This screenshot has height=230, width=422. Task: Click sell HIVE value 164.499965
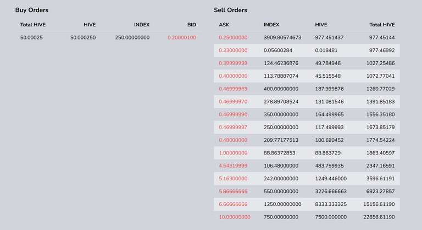click(x=329, y=114)
